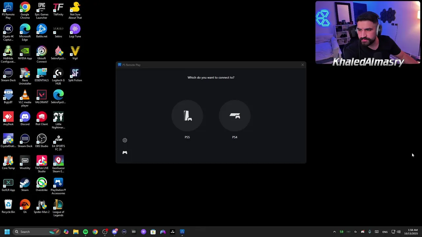The width and height of the screenshot is (422, 237).
Task: Open Split Fiction desktop shortcut
Action: (x=75, y=75)
